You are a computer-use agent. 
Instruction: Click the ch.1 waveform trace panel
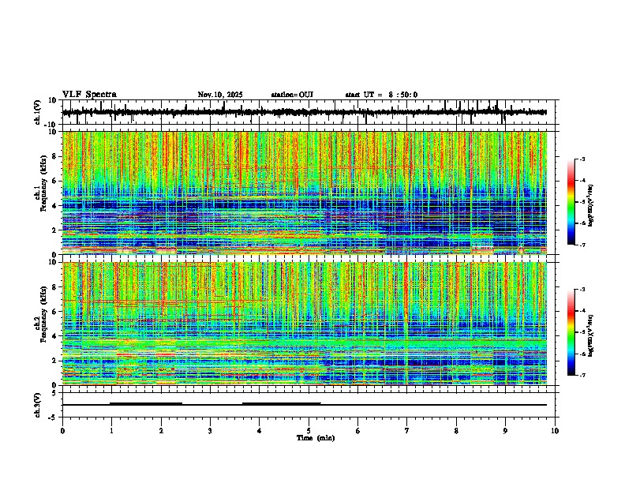click(x=310, y=112)
